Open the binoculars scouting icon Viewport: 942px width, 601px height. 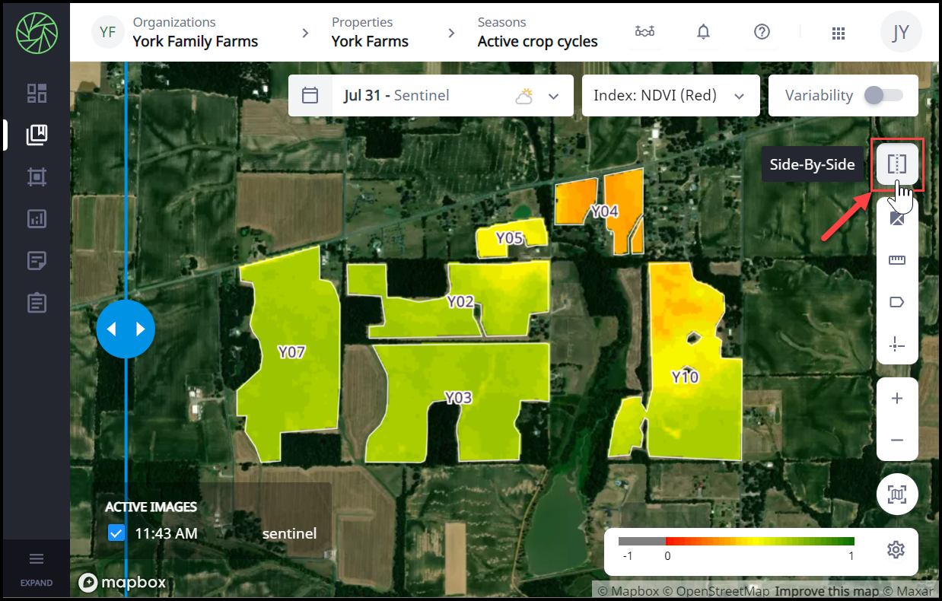pos(644,32)
